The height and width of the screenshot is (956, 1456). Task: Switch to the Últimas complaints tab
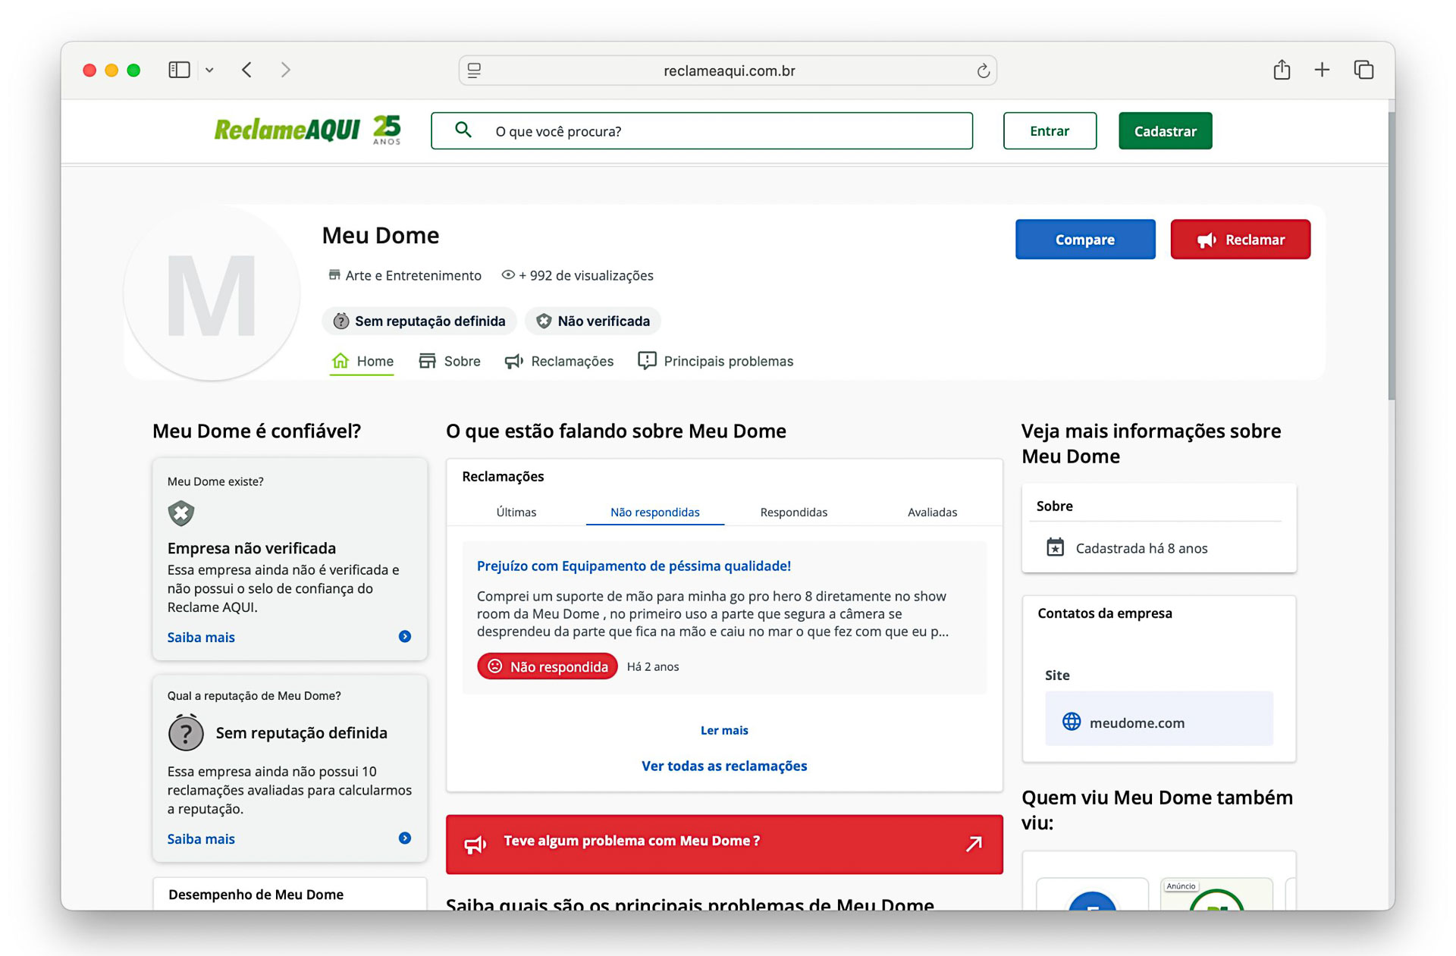point(516,512)
